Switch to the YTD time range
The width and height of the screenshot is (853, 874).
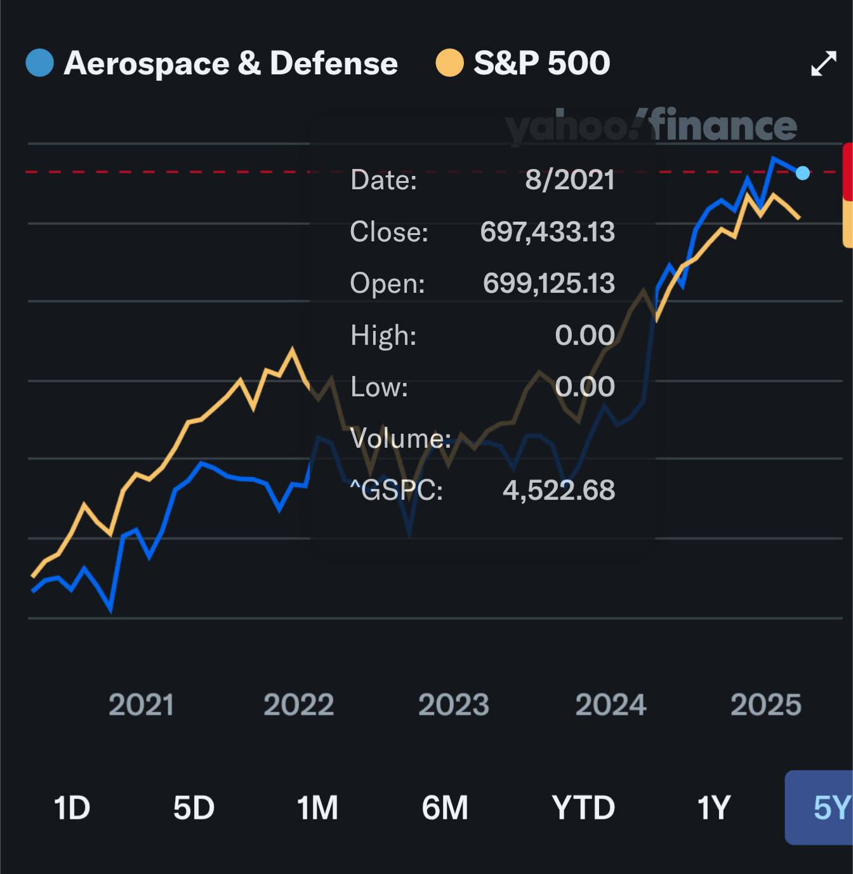tap(583, 808)
